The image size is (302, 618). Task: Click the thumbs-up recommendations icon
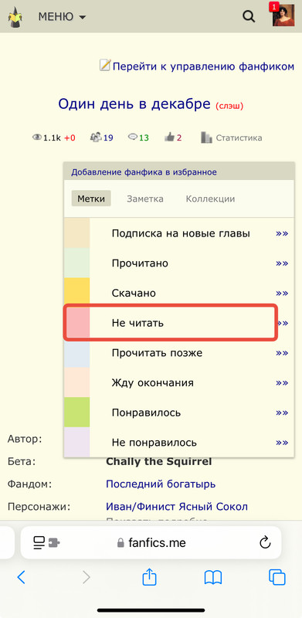[x=169, y=138]
